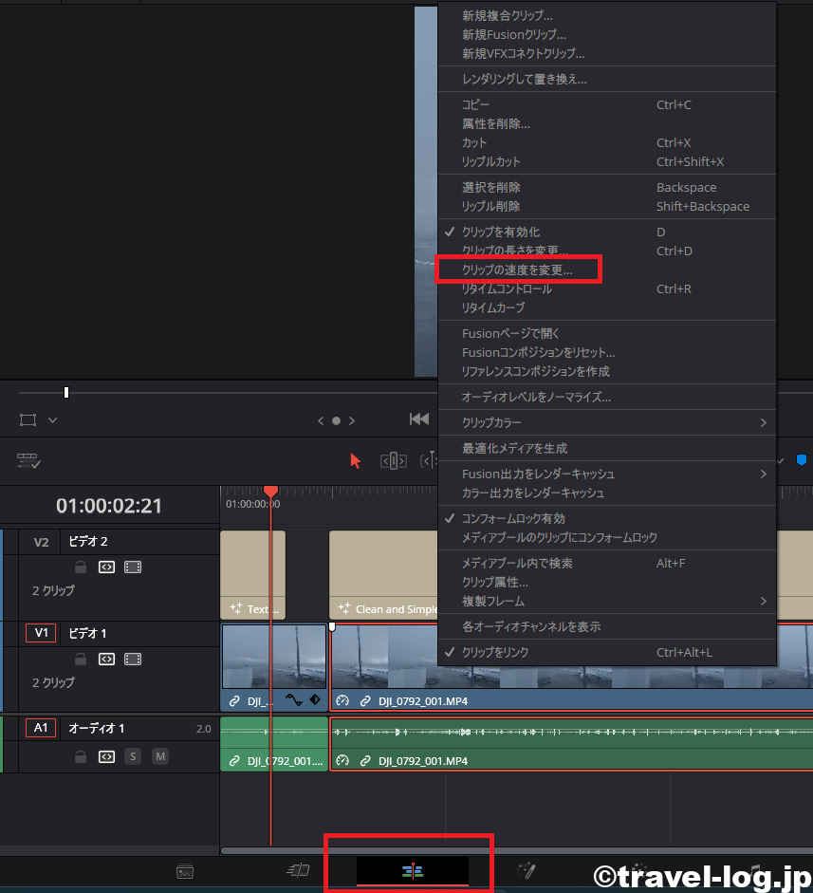Click the blue marker flag icon
Screen dimensions: 813x893
(802, 461)
